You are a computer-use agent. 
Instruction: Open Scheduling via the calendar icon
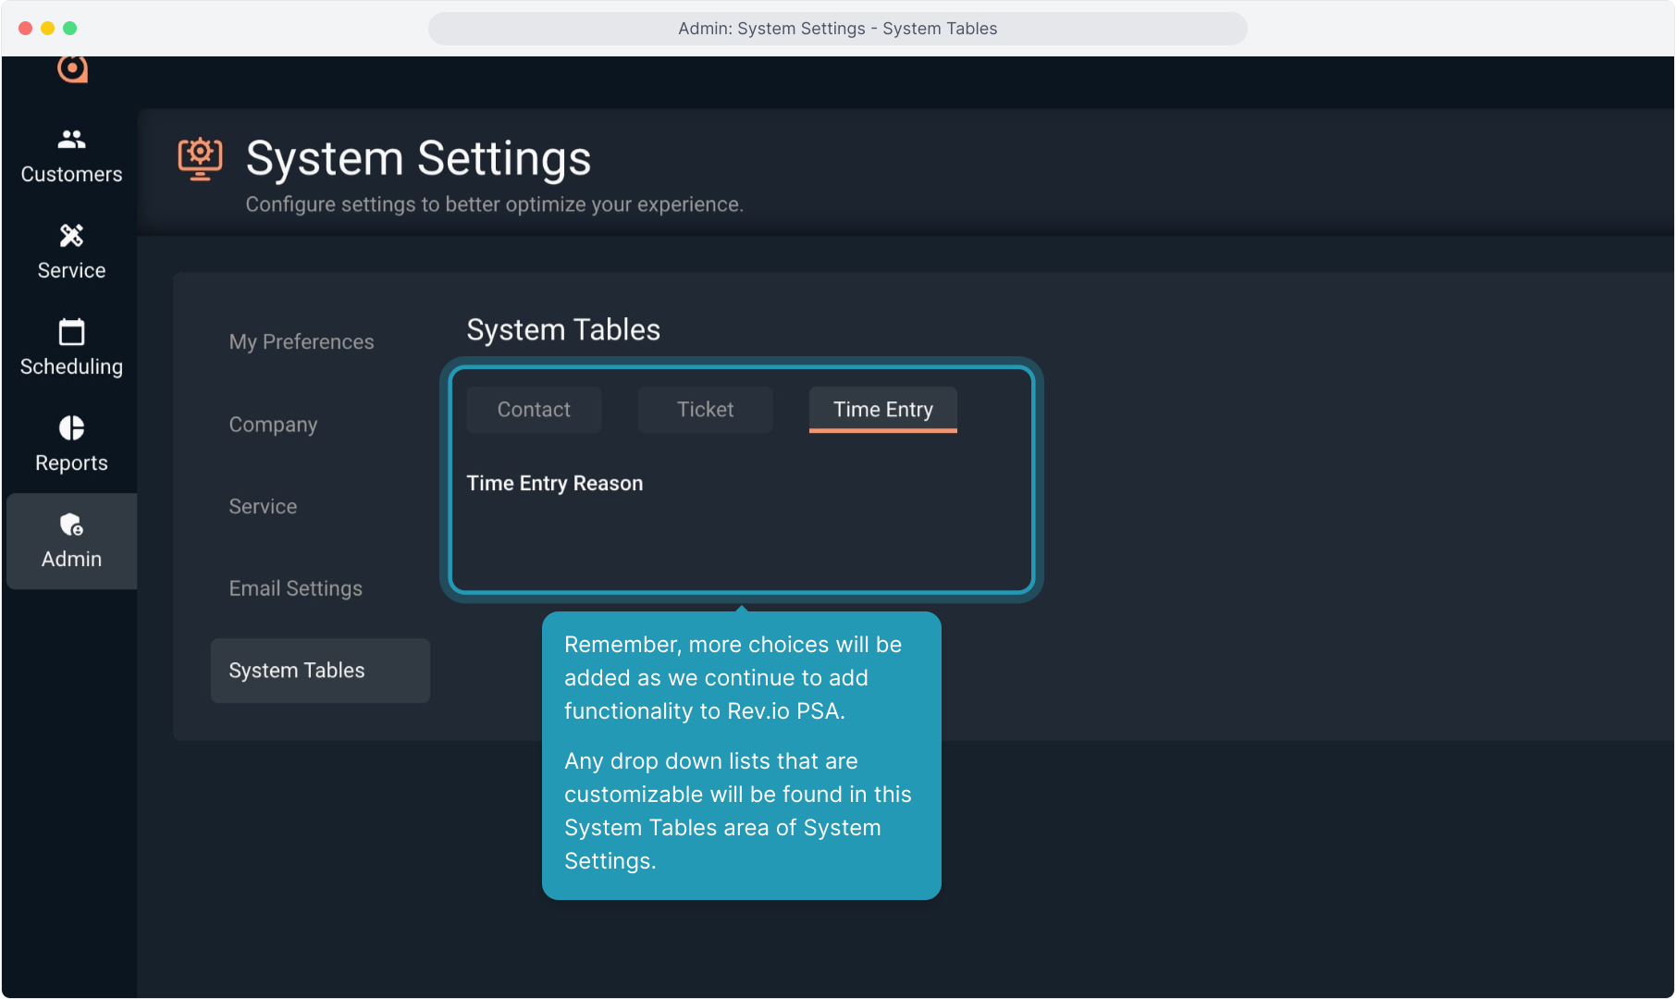click(x=71, y=332)
